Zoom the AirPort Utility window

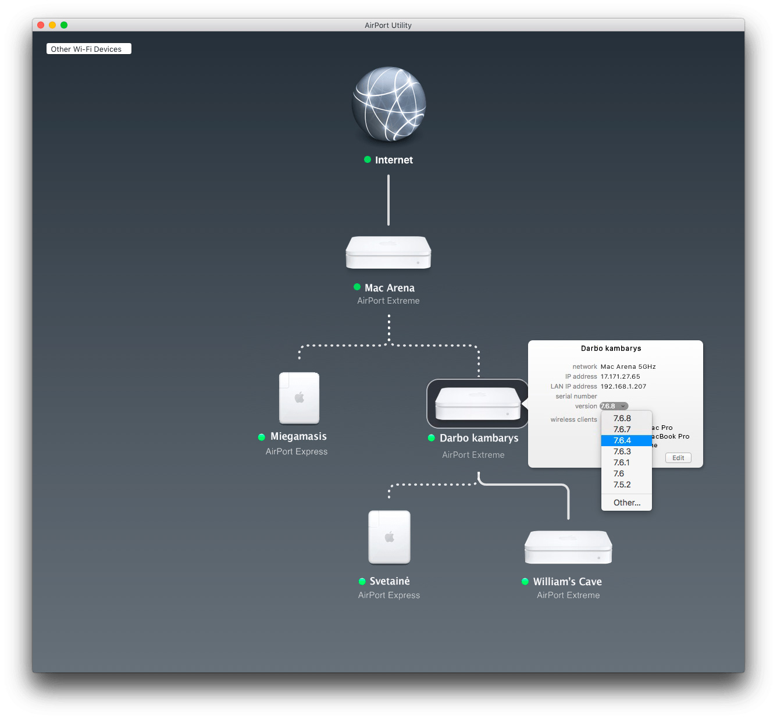(64, 25)
